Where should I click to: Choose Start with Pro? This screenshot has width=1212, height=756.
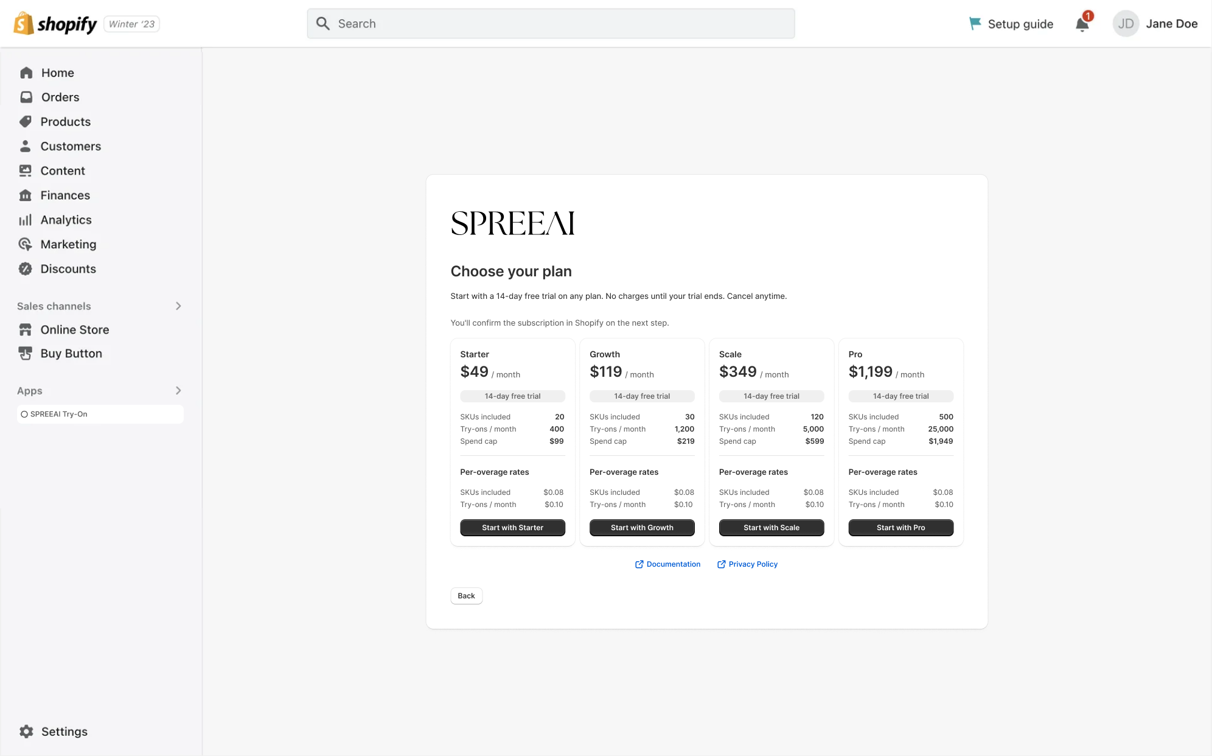click(x=900, y=528)
